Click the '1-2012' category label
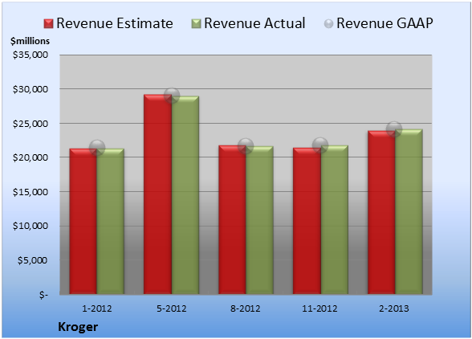The width and height of the screenshot is (472, 339). [97, 308]
